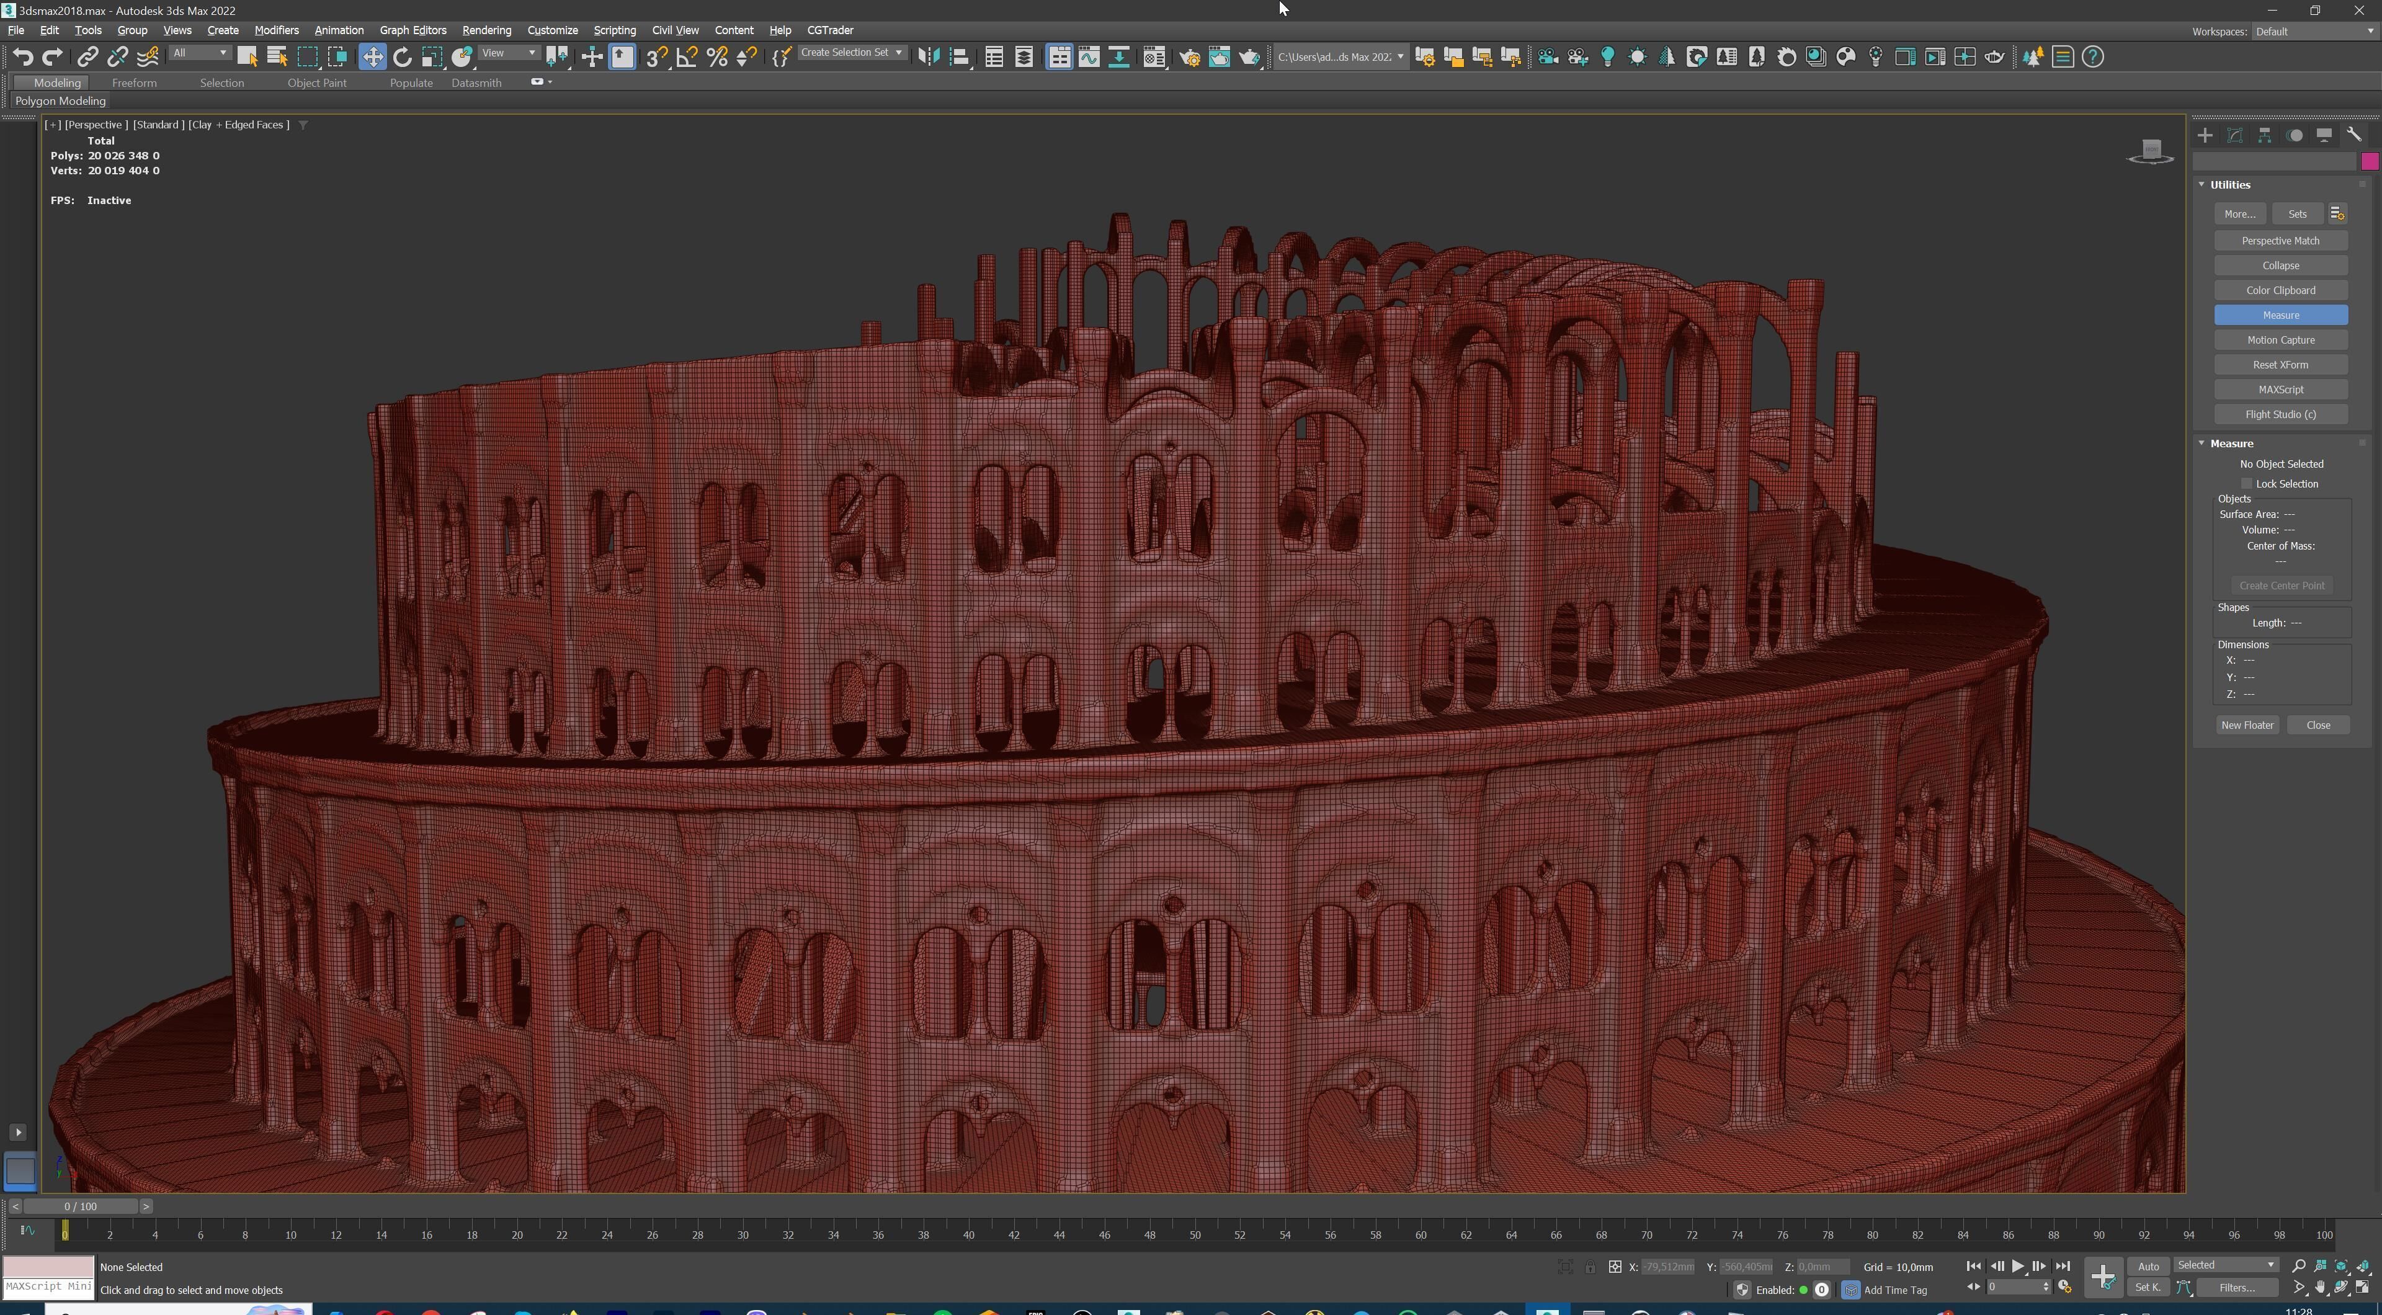Click the magenta object color swatch

(x=2369, y=162)
